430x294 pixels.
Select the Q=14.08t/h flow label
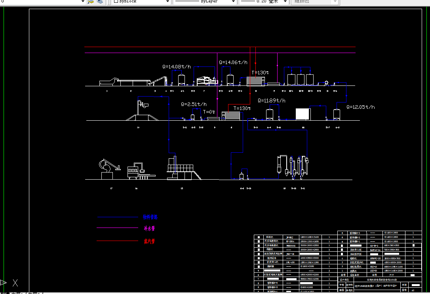click(176, 66)
